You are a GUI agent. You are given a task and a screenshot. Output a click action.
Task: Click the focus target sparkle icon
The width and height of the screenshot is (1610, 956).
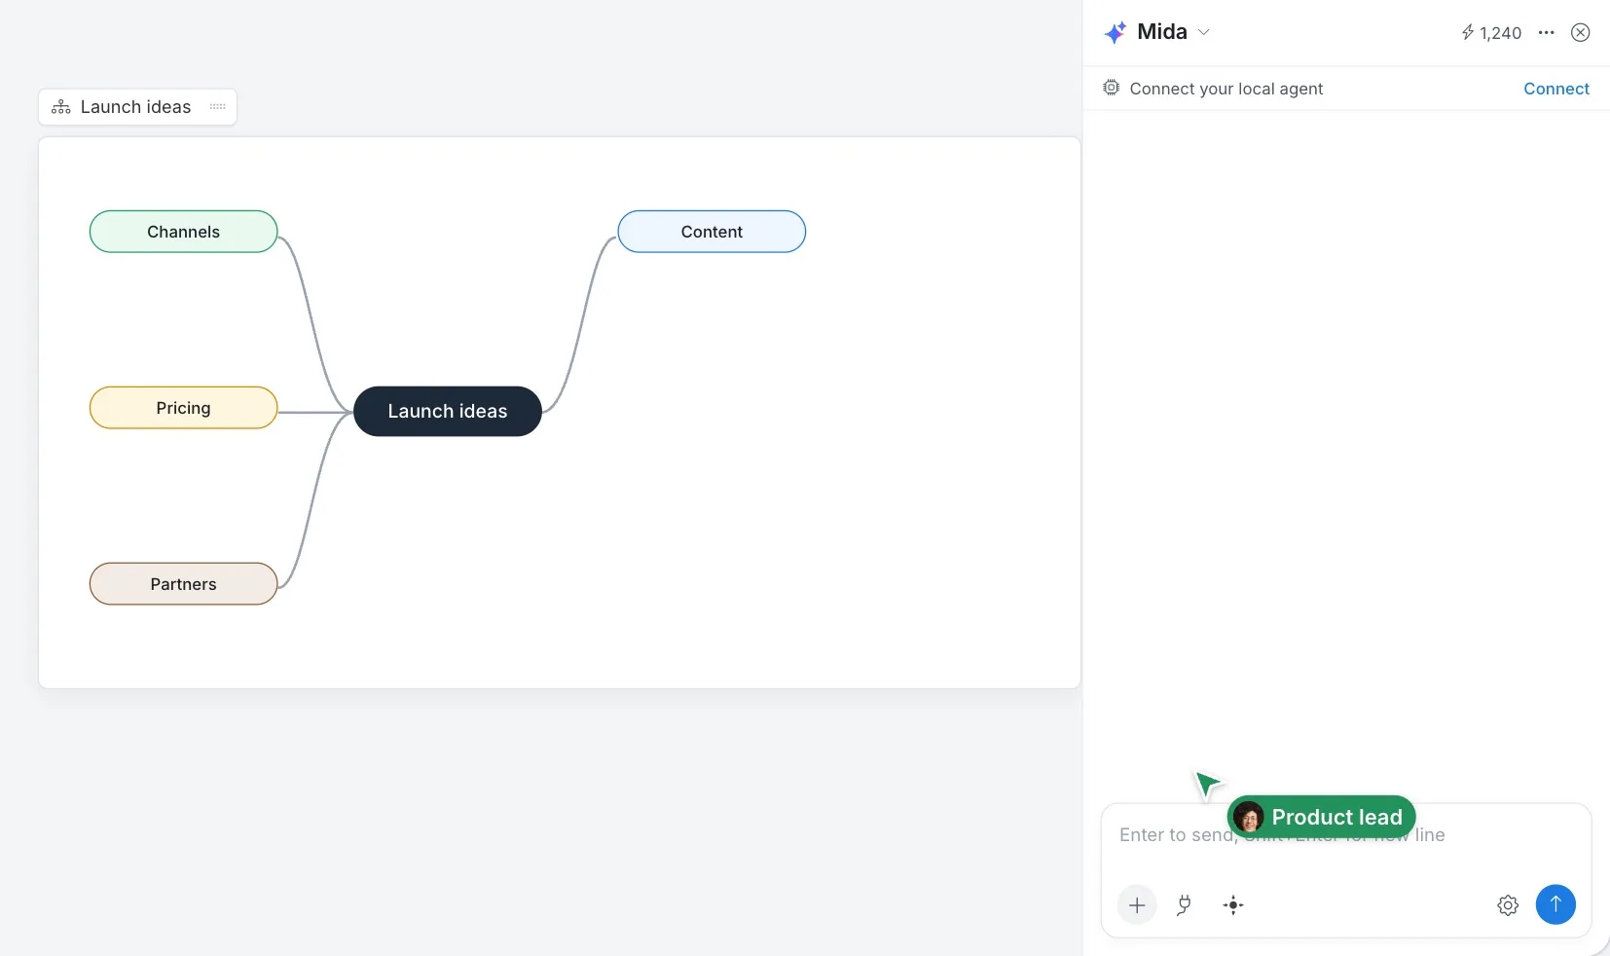pos(1233,905)
